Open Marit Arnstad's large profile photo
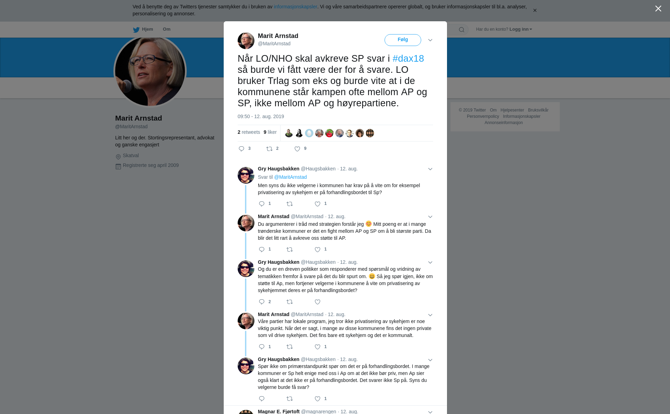Viewport: 670px width, 414px height. (150, 71)
